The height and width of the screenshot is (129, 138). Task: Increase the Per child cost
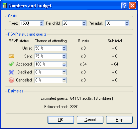click(x=84, y=22)
